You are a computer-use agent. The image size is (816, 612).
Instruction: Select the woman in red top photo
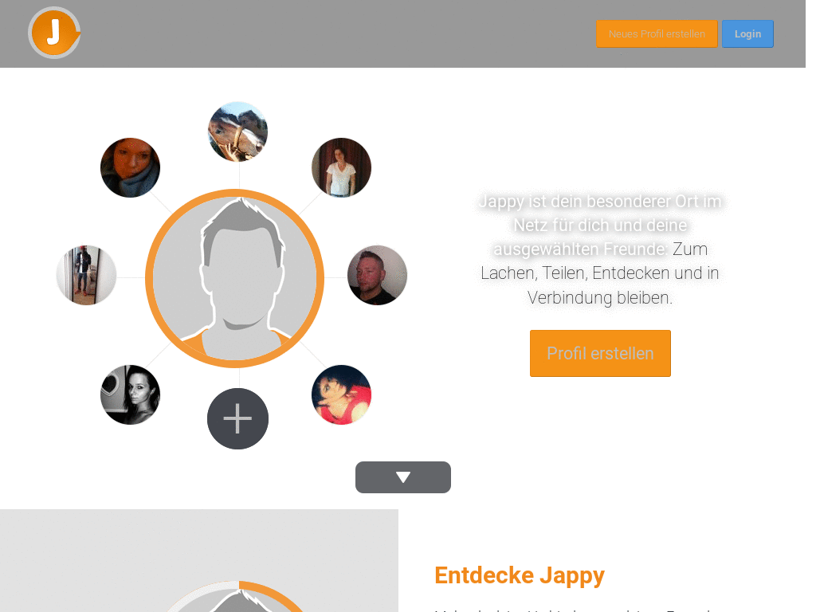(341, 395)
